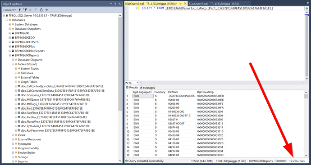Click the Refresh icon in Object Explorer toolbar
The height and width of the screenshot is (165, 311).
pos(41,10)
